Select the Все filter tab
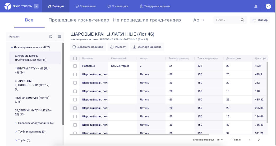Viewport: 276px width, 146px height. click(x=29, y=20)
